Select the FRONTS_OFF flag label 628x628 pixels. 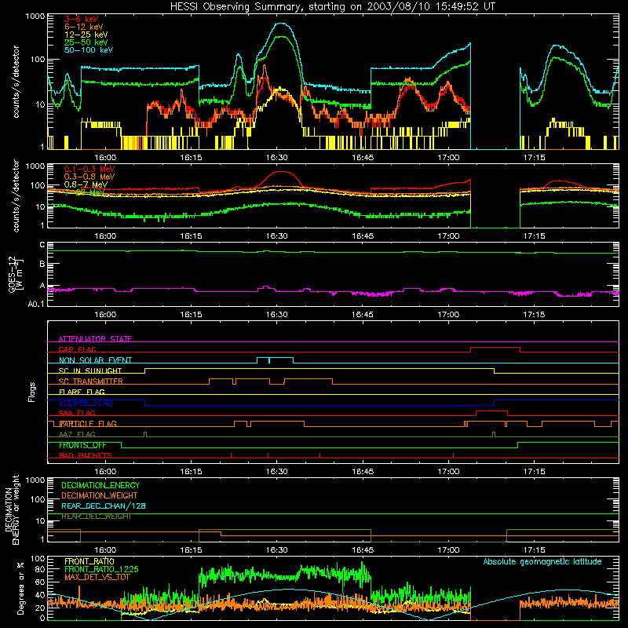(82, 445)
